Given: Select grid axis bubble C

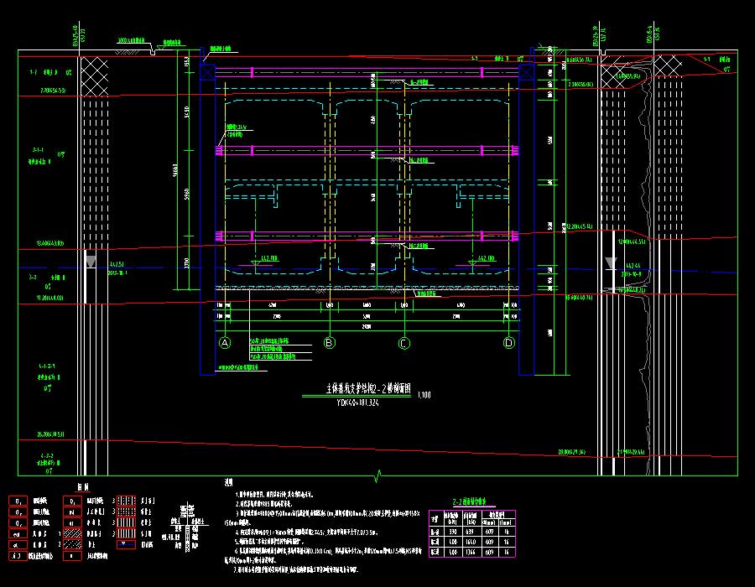Looking at the screenshot, I should (404, 343).
